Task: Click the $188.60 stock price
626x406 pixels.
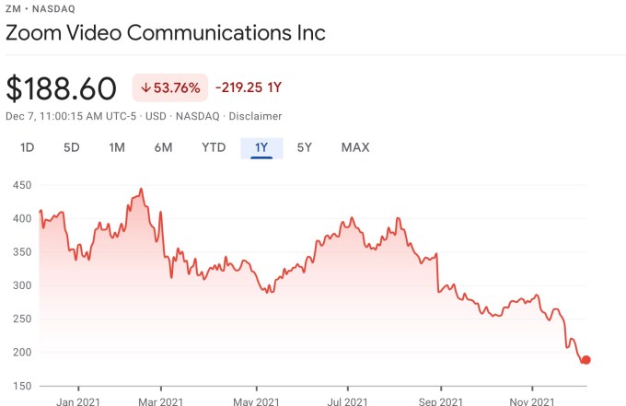Action: 62,88
